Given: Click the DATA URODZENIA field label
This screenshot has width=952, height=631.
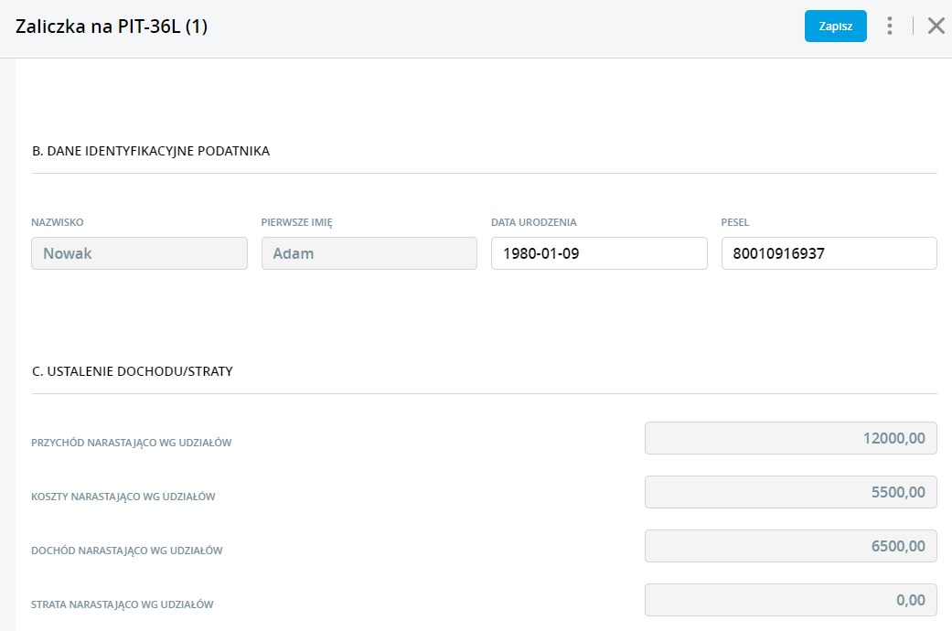Looking at the screenshot, I should (x=533, y=222).
